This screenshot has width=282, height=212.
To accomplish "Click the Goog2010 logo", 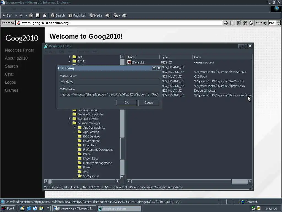I will tap(22, 38).
